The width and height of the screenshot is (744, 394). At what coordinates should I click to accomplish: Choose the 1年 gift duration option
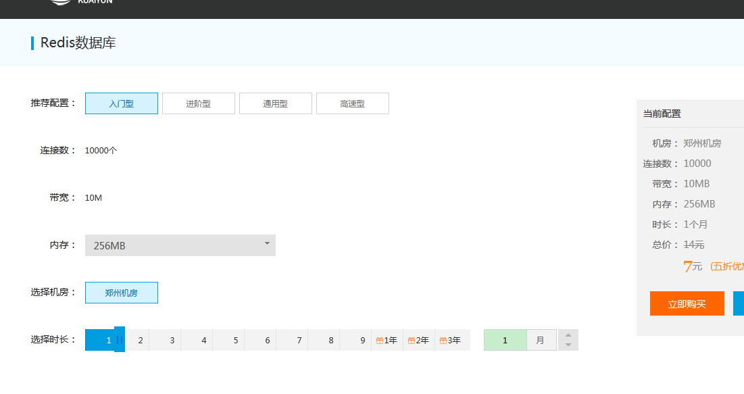pyautogui.click(x=387, y=341)
